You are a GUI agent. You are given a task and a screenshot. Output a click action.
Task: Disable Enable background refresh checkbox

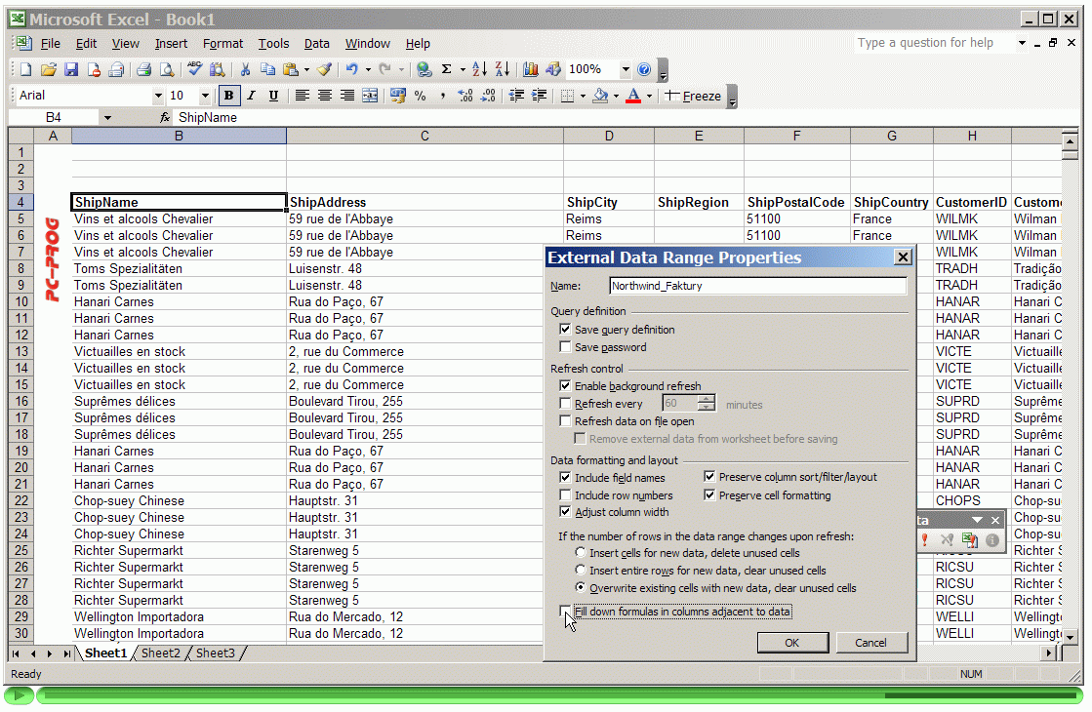tap(565, 385)
